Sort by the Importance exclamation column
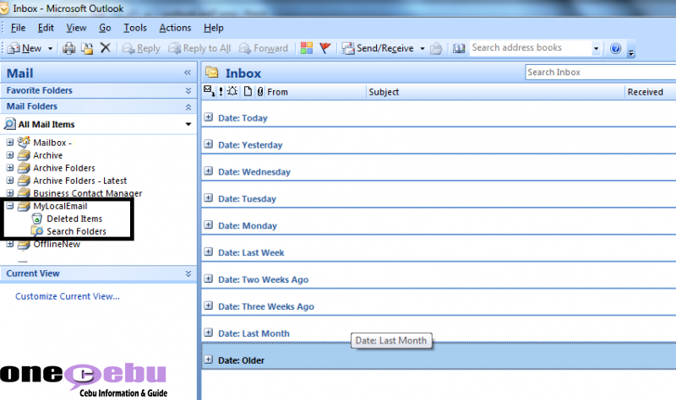Viewport: 676px width, 400px height. click(x=221, y=92)
